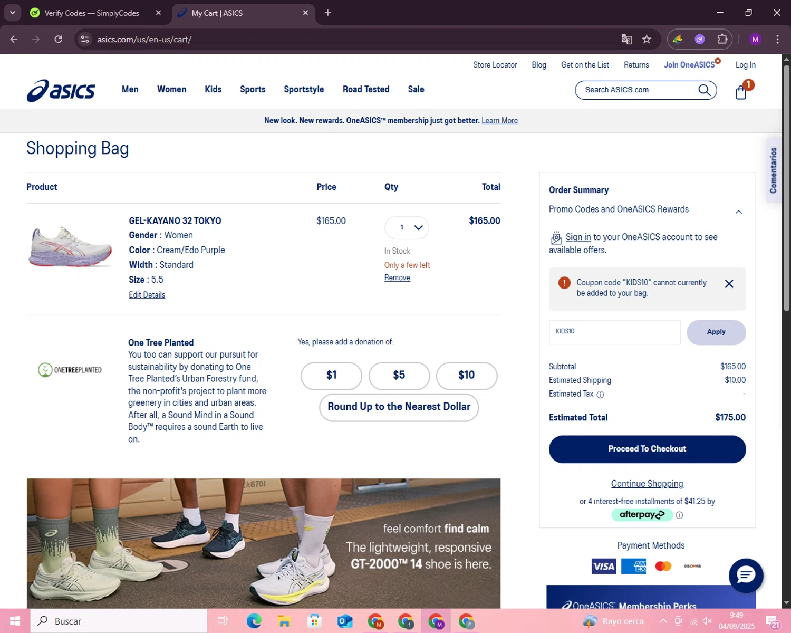The height and width of the screenshot is (633, 791).
Task: Click the Estimated Tax info icon
Action: 600,394
